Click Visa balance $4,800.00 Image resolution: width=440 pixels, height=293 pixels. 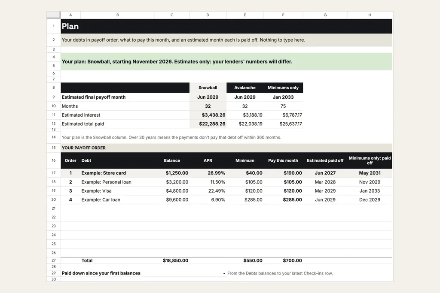click(x=177, y=191)
